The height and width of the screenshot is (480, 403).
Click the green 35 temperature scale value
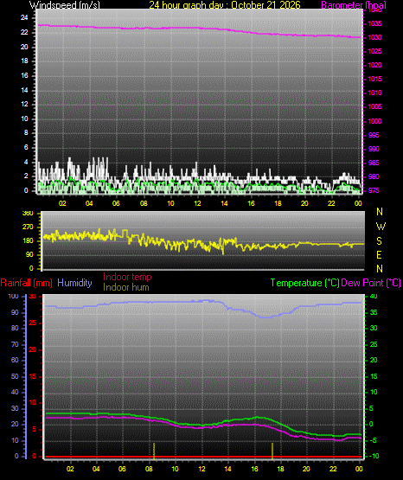point(374,312)
